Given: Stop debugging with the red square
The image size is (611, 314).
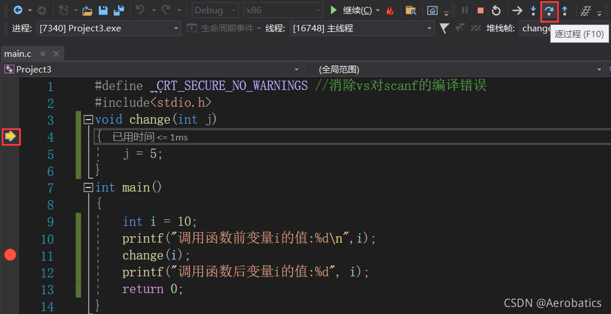Looking at the screenshot, I should pos(481,10).
